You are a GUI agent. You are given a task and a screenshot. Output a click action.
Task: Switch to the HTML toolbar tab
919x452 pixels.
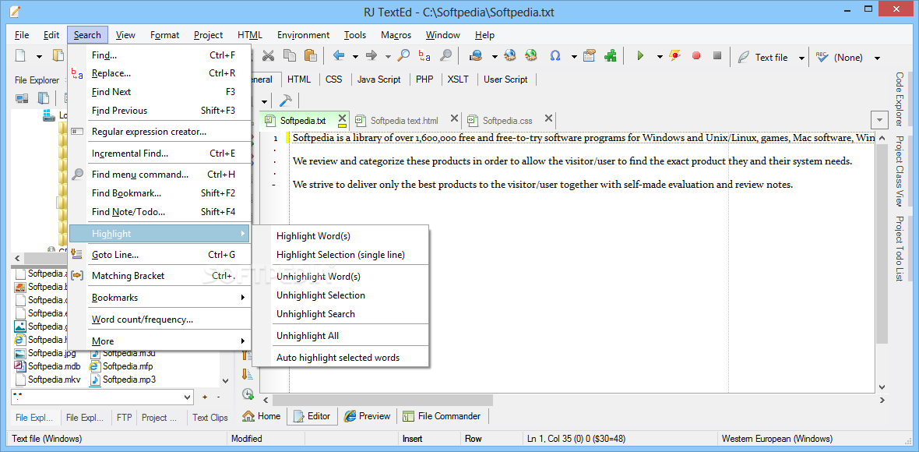pyautogui.click(x=299, y=79)
